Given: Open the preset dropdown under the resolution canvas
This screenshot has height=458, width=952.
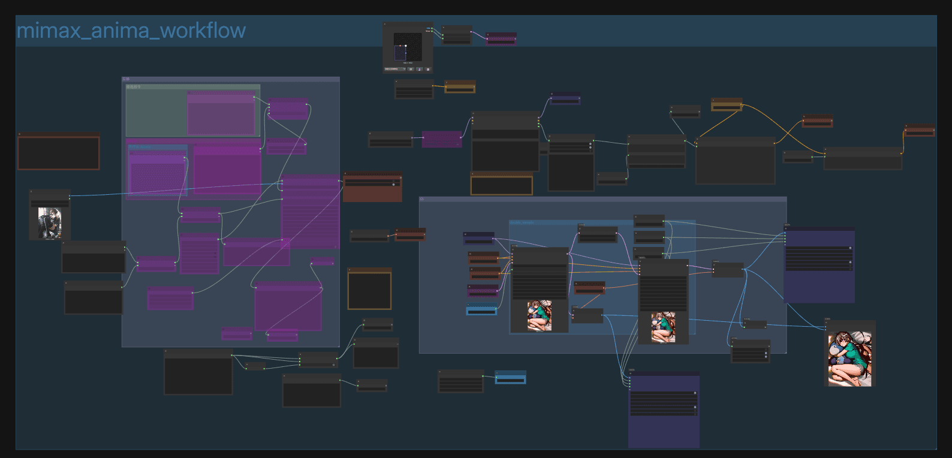Looking at the screenshot, I should pos(395,69).
